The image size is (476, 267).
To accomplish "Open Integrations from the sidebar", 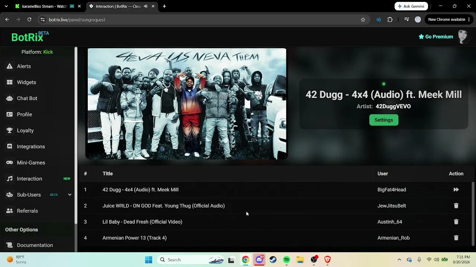I will (31, 146).
